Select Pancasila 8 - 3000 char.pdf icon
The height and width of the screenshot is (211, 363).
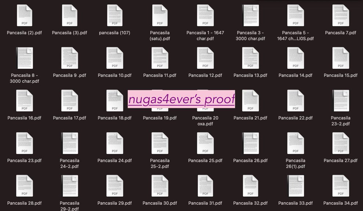click(24, 58)
